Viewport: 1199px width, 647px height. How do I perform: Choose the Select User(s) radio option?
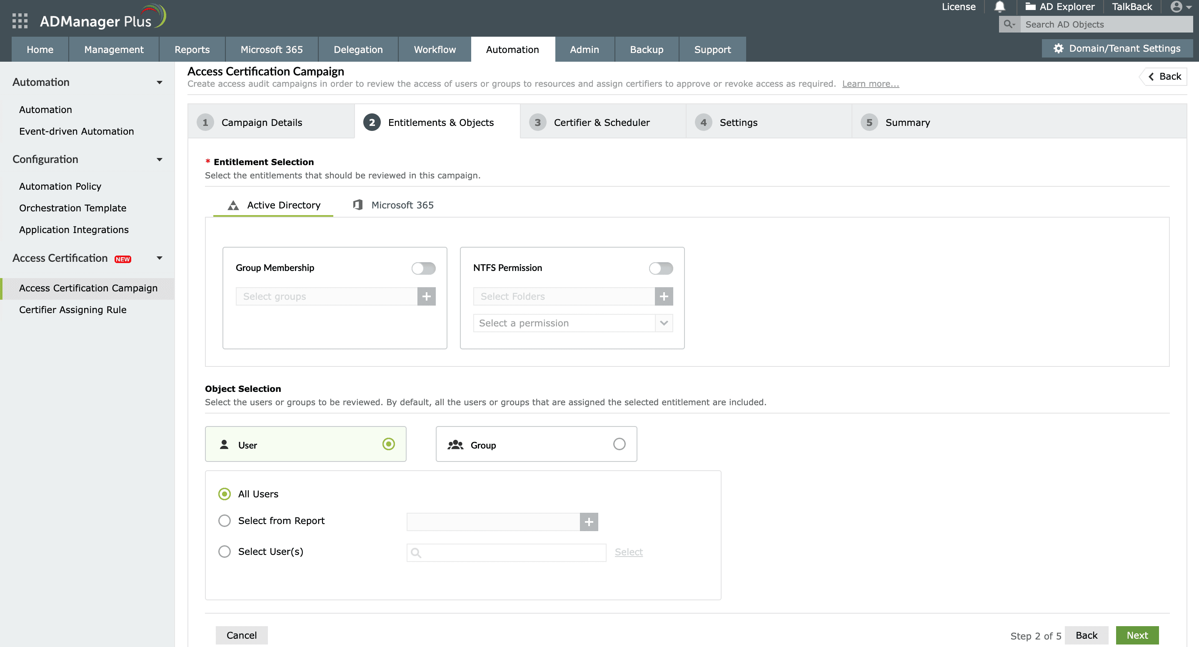[225, 552]
